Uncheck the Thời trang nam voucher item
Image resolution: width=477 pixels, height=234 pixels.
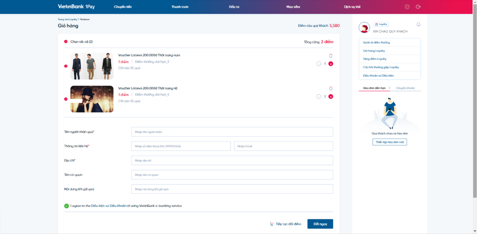[x=66, y=66]
